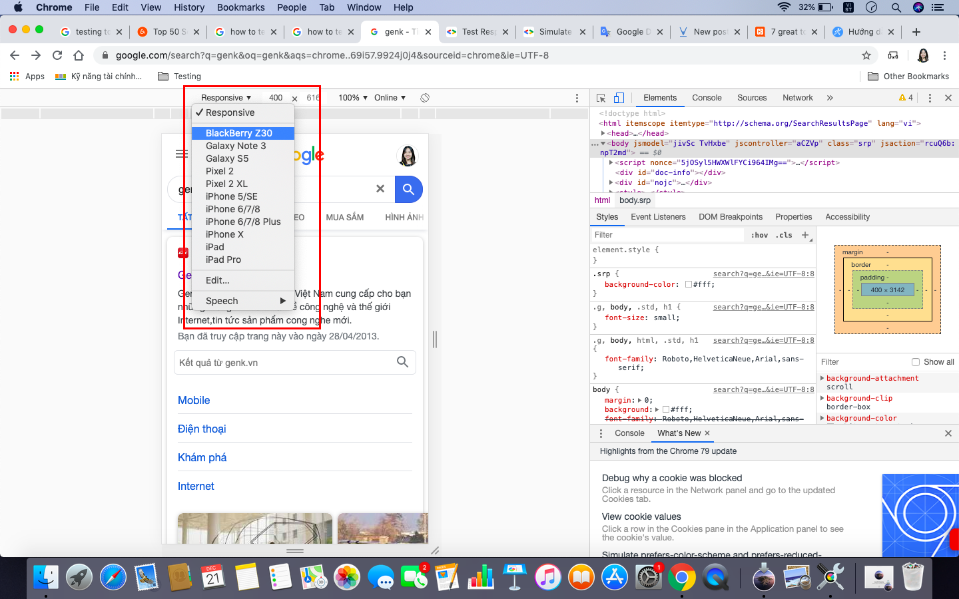Click the HÌNH ẢNH search tab
The height and width of the screenshot is (599, 959).
tap(404, 217)
